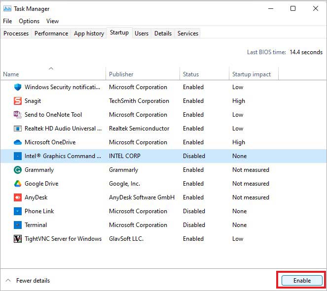Open the View menu
The height and width of the screenshot is (291, 327).
(52, 21)
